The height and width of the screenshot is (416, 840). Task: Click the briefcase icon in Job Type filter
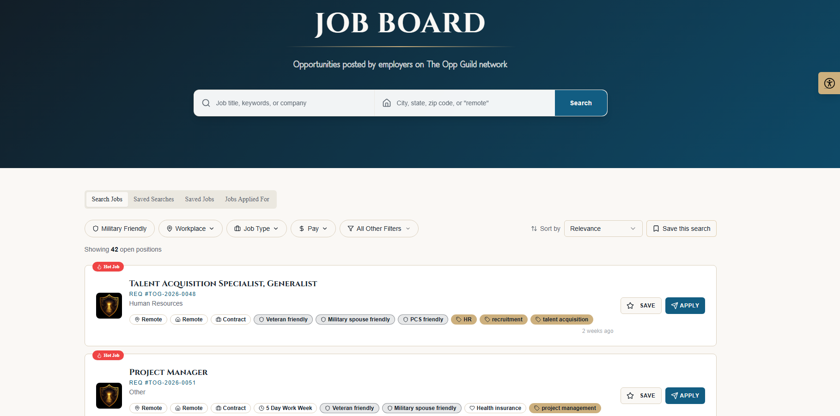(237, 229)
